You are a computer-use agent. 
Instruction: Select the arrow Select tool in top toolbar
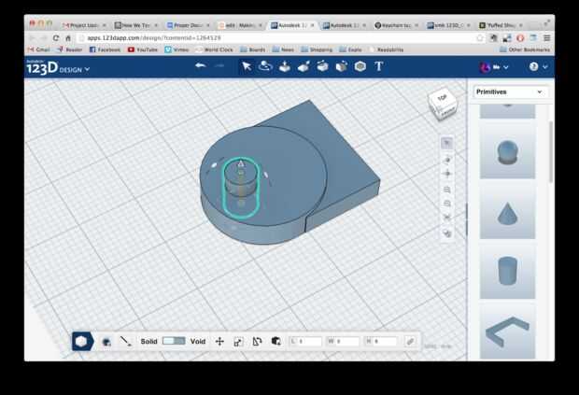pyautogui.click(x=247, y=66)
